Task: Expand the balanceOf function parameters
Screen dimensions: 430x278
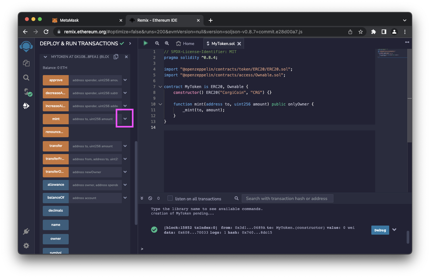Action: [125, 198]
